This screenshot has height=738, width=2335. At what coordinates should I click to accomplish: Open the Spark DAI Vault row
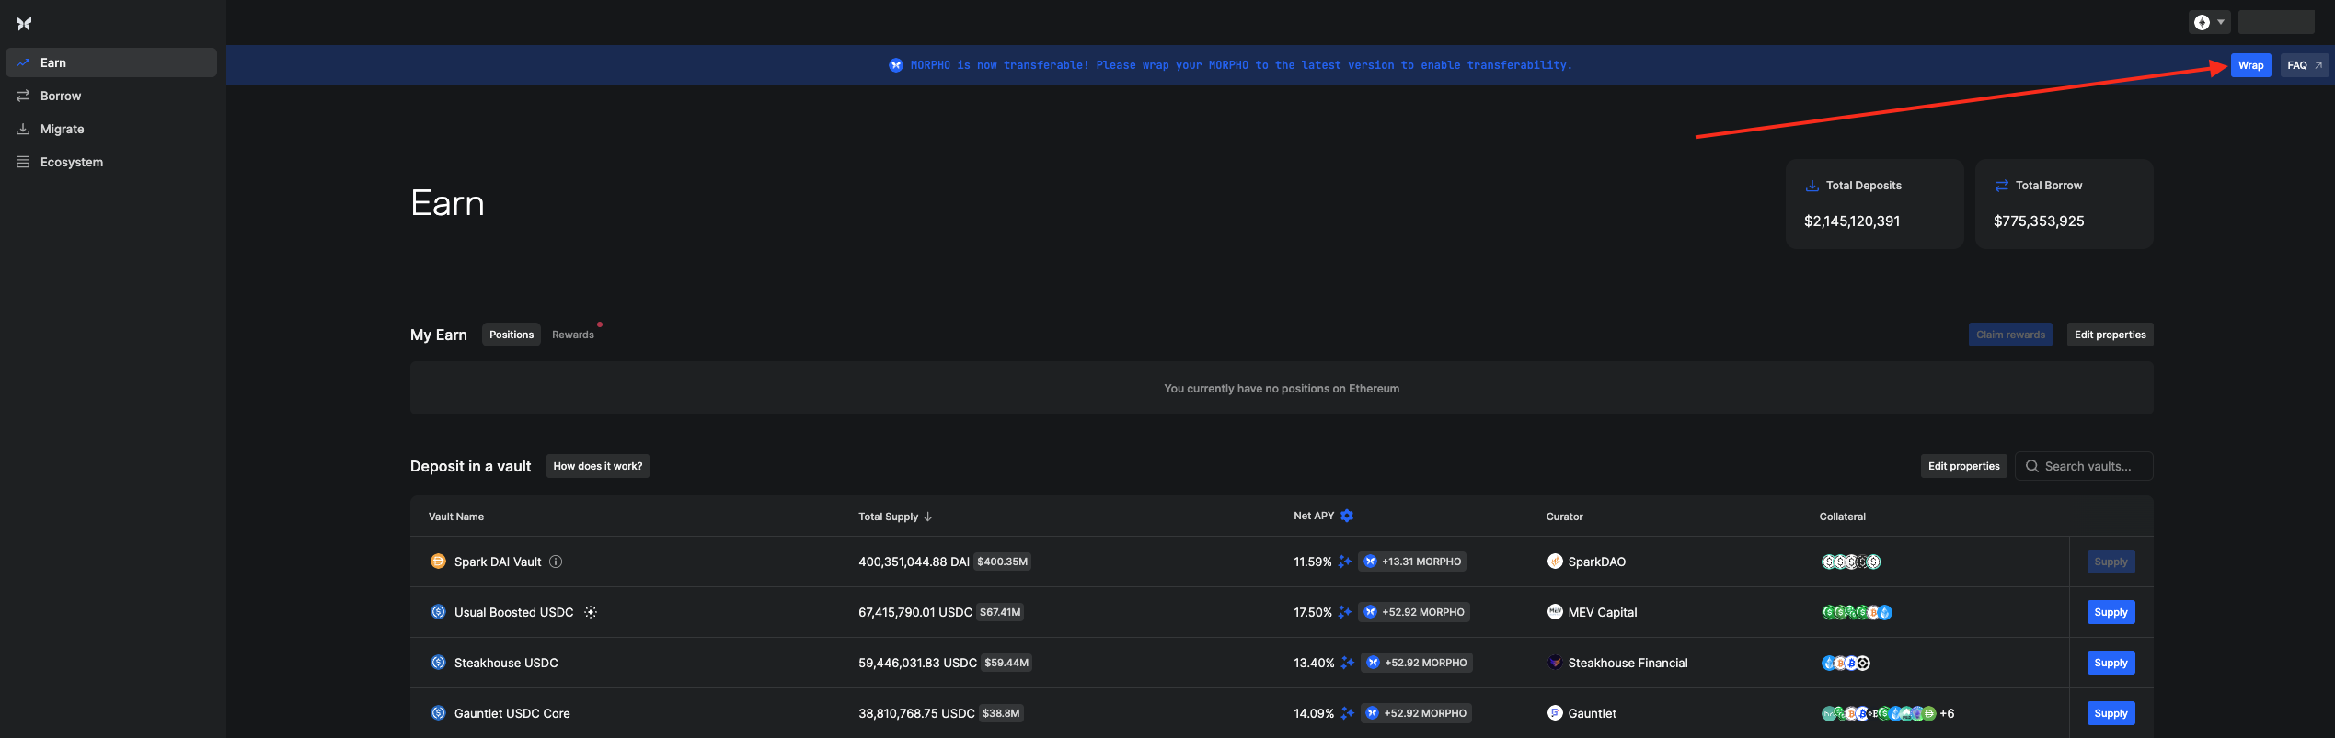[x=1282, y=562]
